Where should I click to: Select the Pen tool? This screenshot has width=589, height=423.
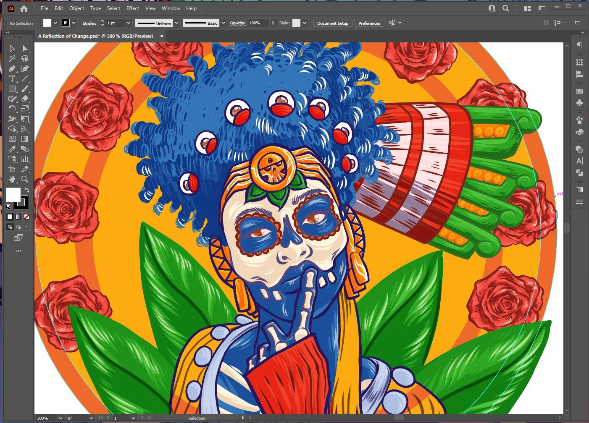click(12, 69)
